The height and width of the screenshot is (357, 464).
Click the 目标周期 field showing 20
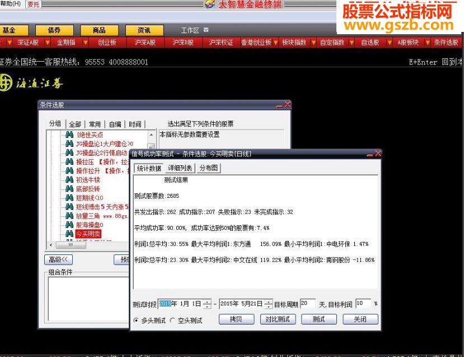click(308, 303)
